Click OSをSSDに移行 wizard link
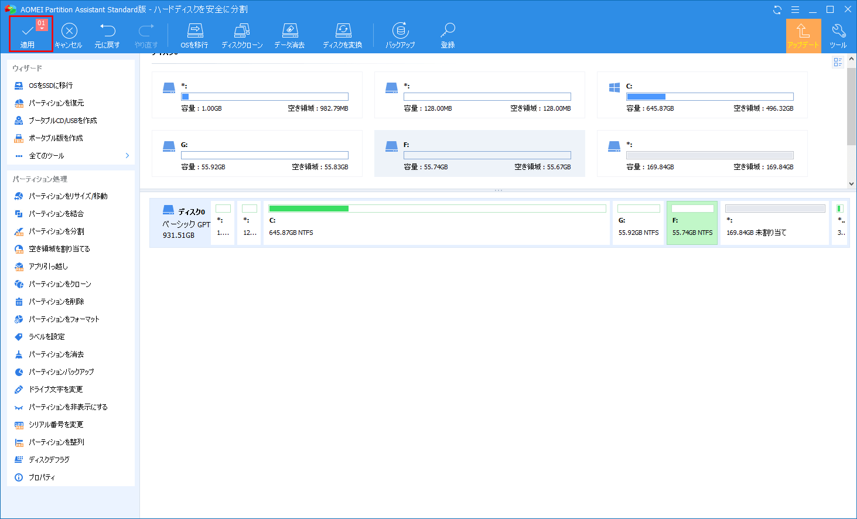This screenshot has width=857, height=519. pos(50,86)
